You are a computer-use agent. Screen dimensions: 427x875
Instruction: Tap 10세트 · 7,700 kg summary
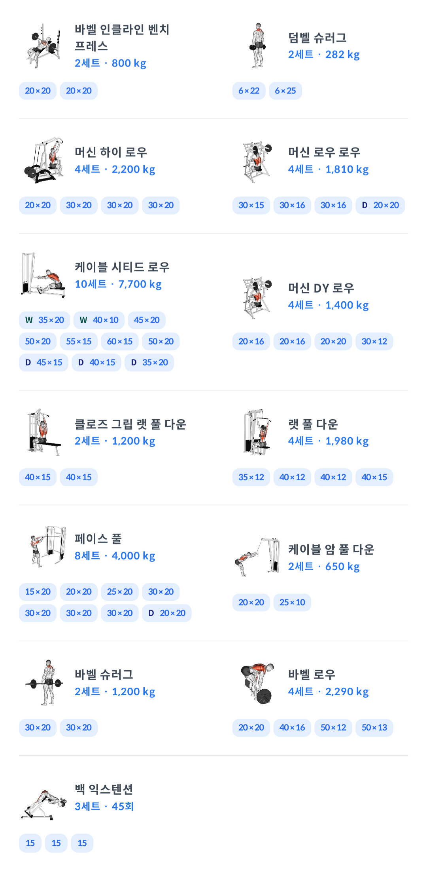[x=118, y=284]
